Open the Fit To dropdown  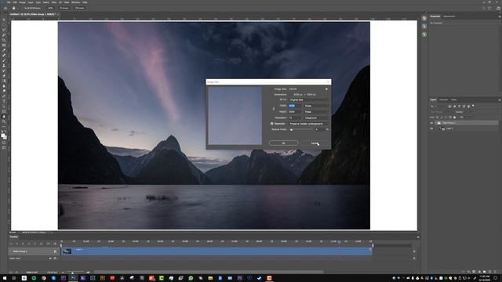[x=308, y=99]
